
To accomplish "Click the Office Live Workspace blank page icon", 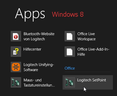I will [70, 36].
